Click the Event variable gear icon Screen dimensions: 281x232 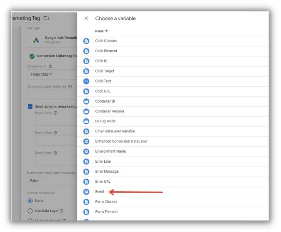tap(86, 192)
